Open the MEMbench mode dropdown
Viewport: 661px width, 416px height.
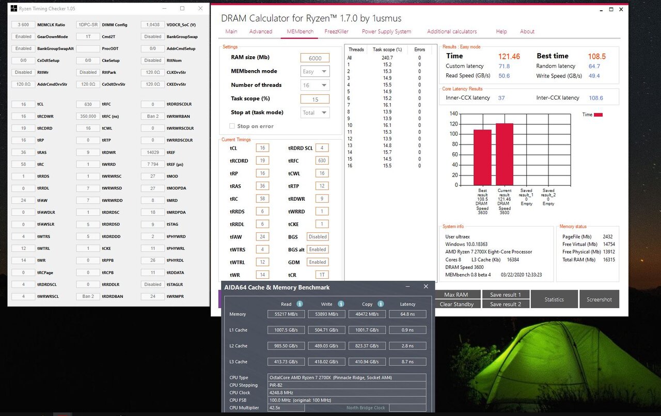[x=315, y=72]
